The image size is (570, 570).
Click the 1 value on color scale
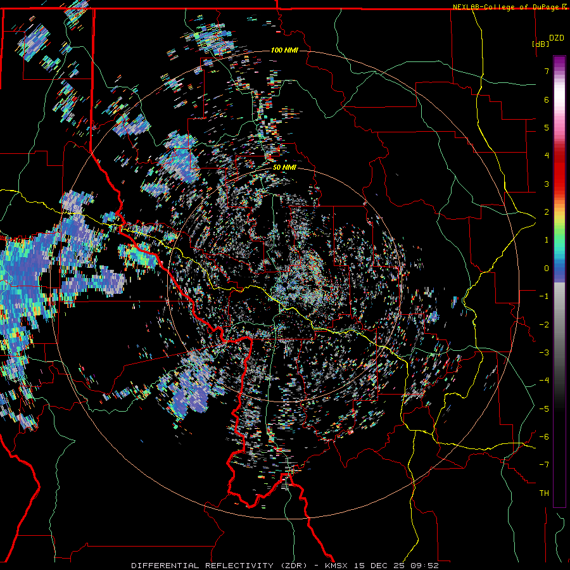[x=547, y=240]
